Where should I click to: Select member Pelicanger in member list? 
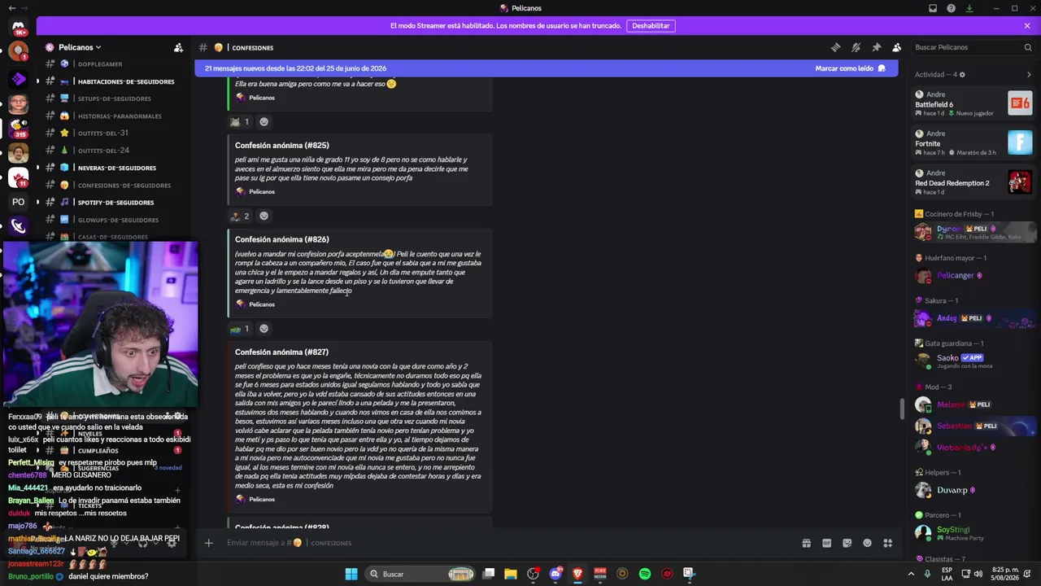(973, 275)
